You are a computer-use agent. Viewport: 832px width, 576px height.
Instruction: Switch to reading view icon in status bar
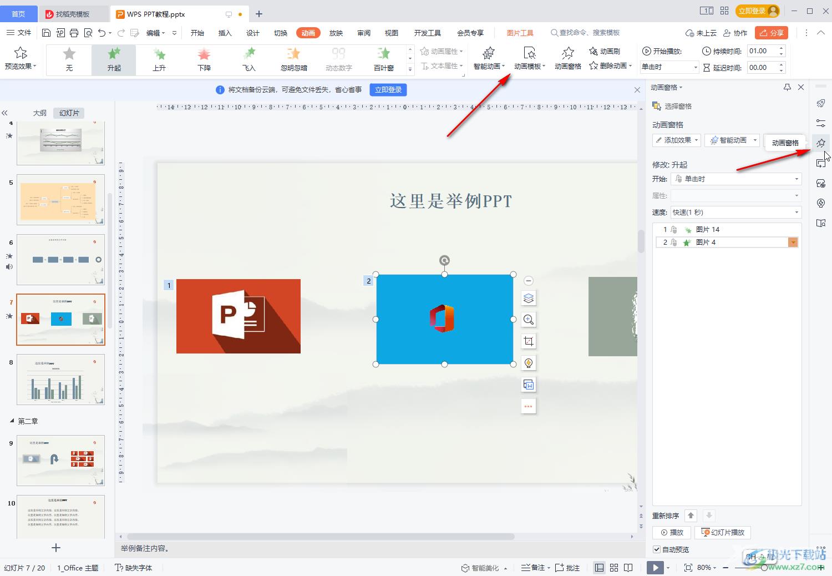(628, 568)
